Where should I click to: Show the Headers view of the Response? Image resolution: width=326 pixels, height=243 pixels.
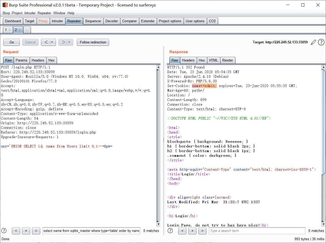click(x=188, y=60)
